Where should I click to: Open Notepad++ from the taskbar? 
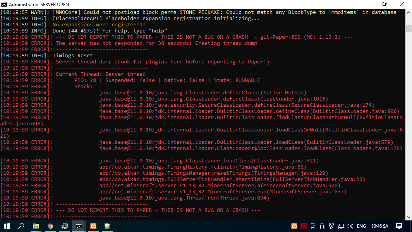pos(108,226)
